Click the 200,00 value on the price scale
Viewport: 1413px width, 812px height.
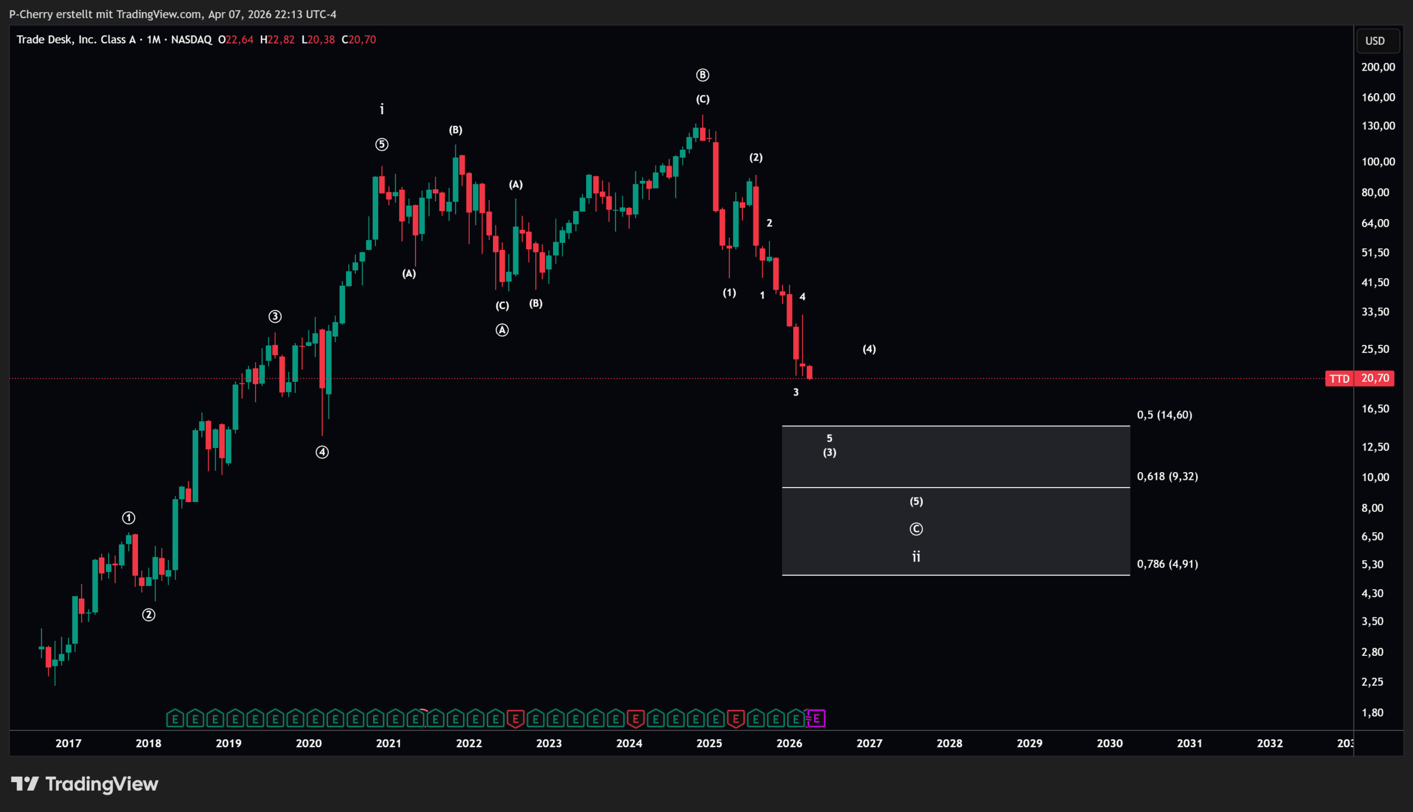pos(1377,67)
